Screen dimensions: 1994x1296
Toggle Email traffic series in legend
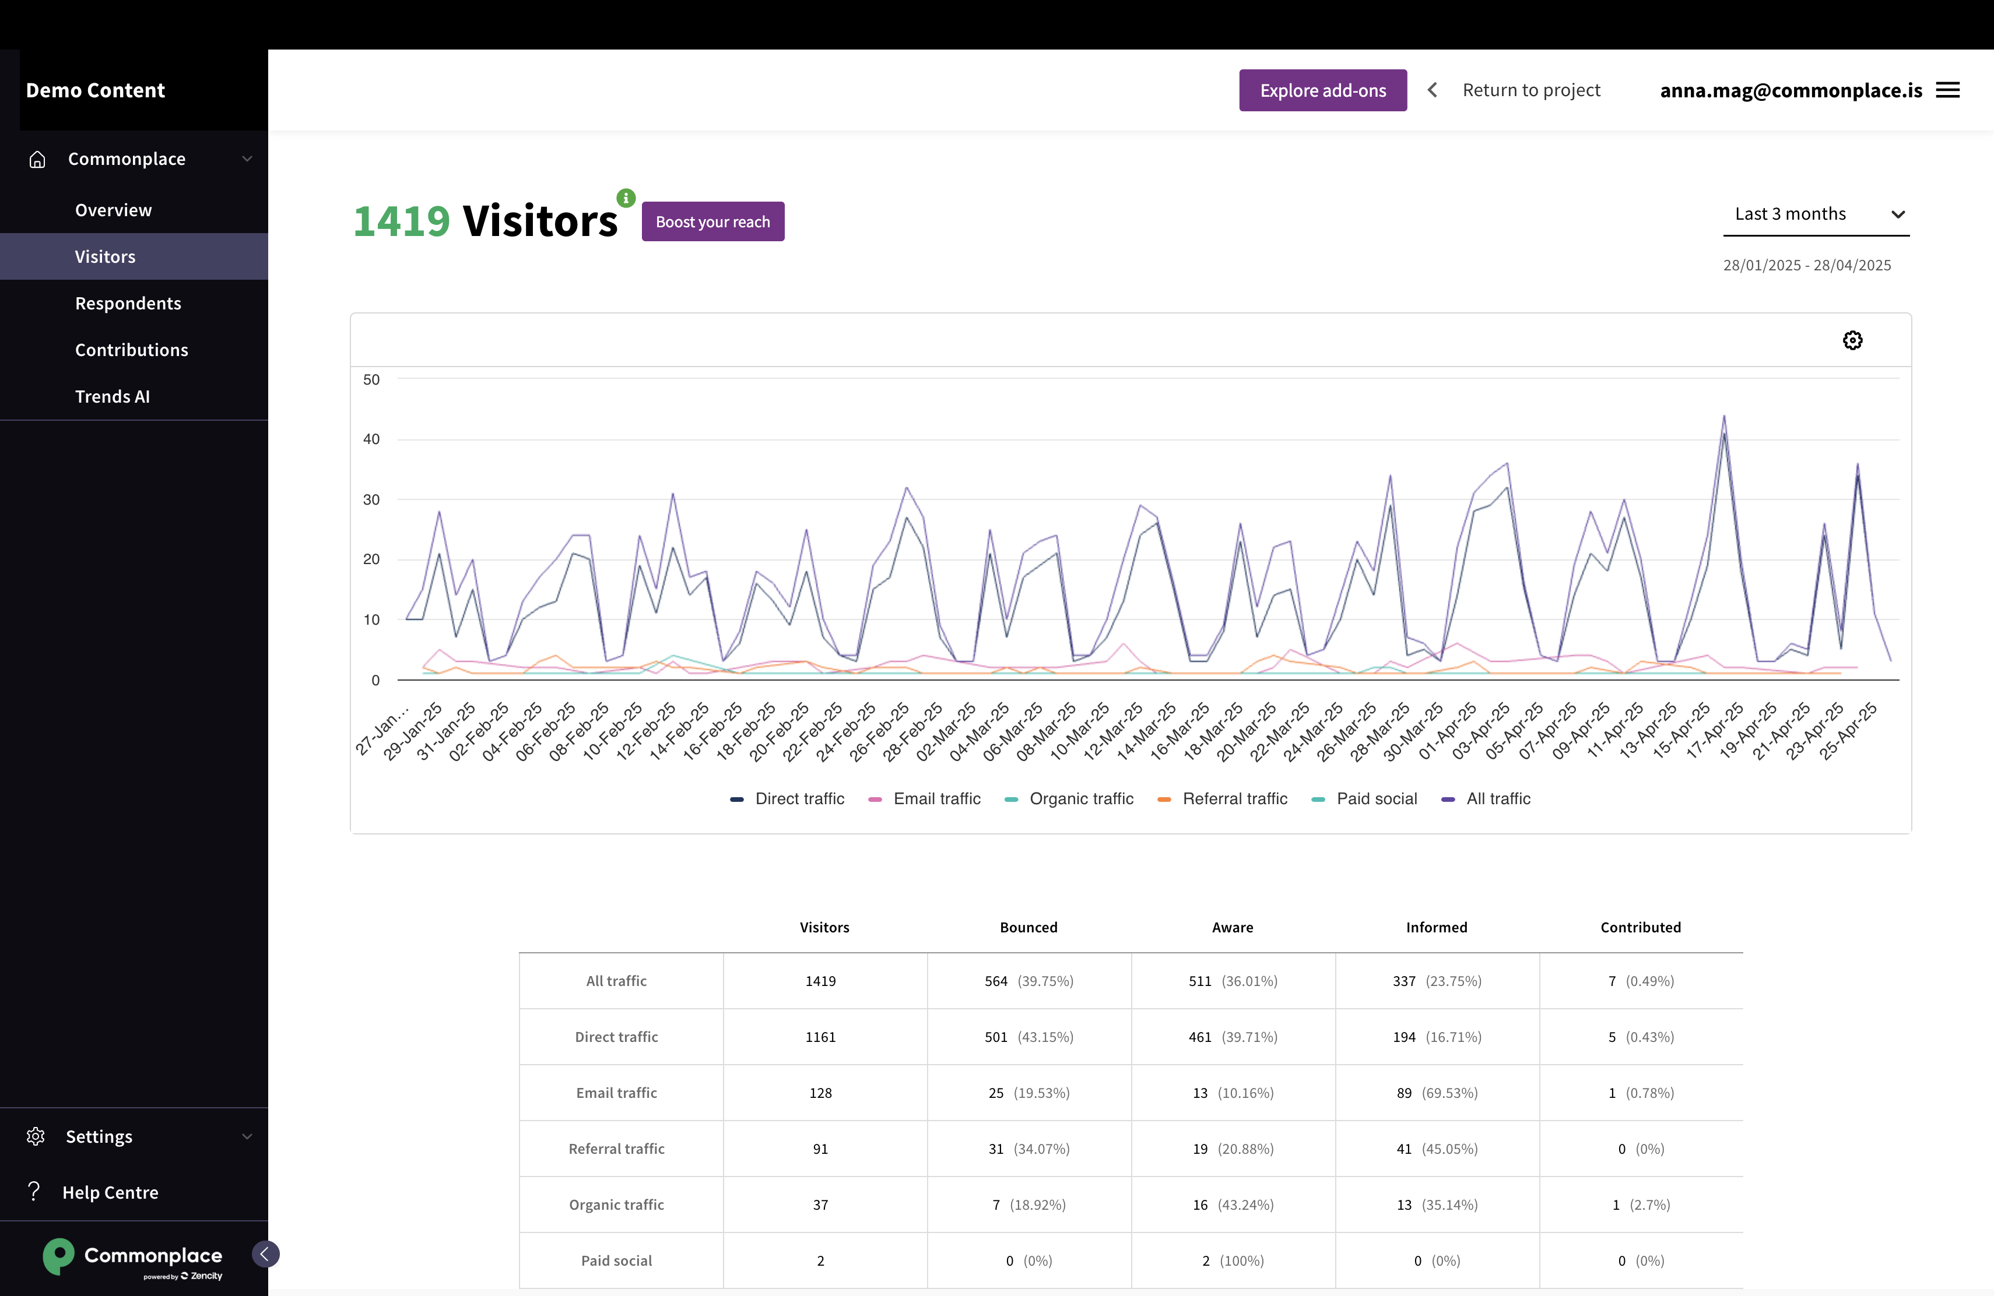(936, 799)
